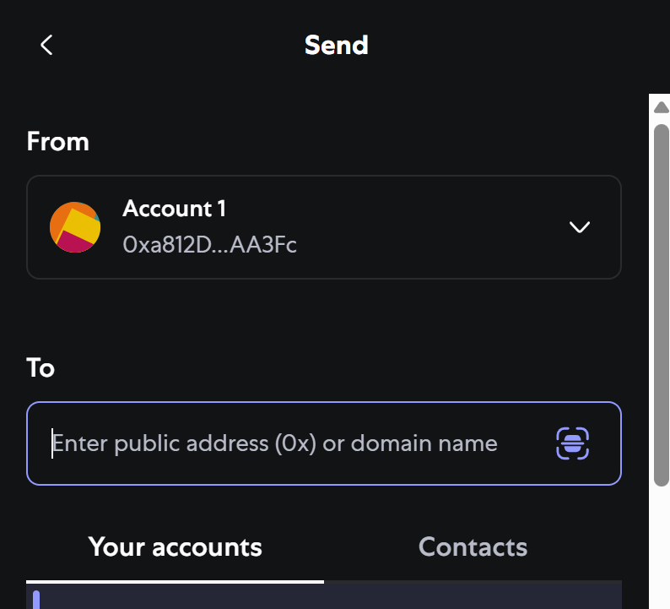
Task: Click the From section label
Action: [x=57, y=141]
